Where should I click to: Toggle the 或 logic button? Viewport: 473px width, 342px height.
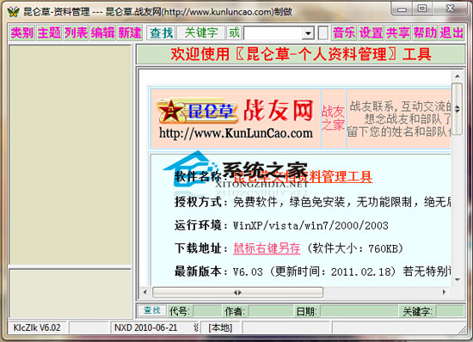coord(234,33)
